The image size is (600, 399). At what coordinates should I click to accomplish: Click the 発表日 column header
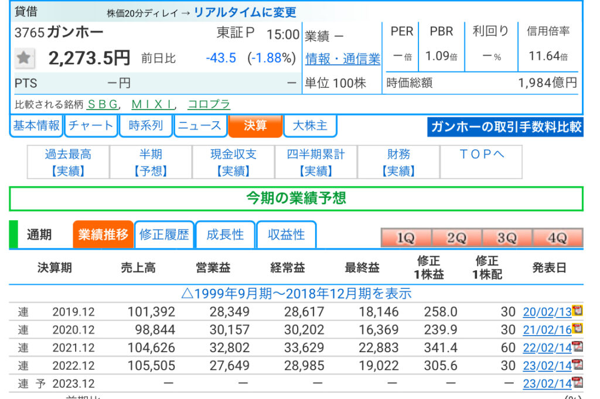tap(549, 268)
